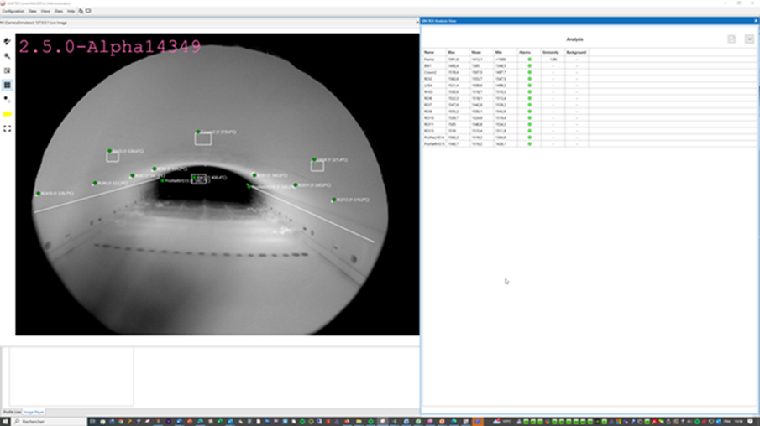Sort table by the Name column header
760x426 pixels.
pyautogui.click(x=434, y=52)
